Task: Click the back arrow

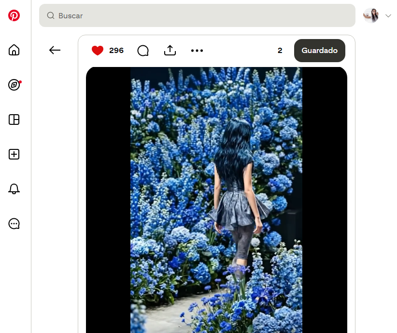Action: (x=55, y=50)
